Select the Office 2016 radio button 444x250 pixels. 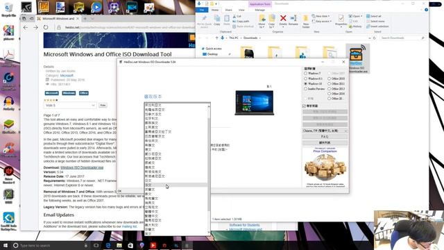[x=329, y=94]
